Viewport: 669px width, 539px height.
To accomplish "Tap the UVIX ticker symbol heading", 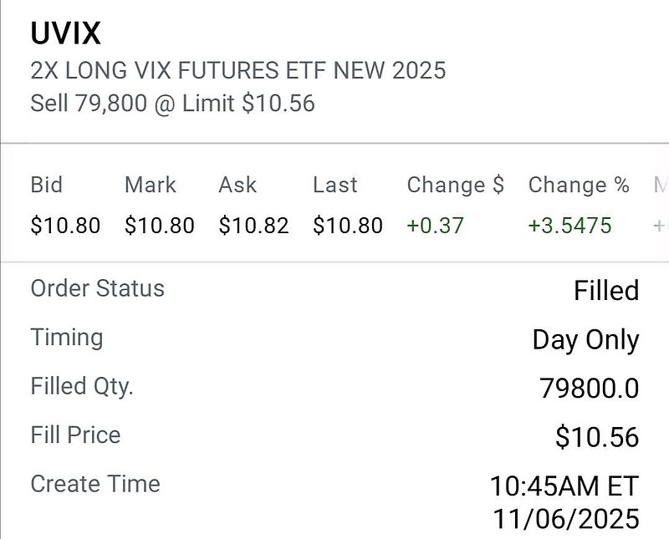I will coord(66,33).
